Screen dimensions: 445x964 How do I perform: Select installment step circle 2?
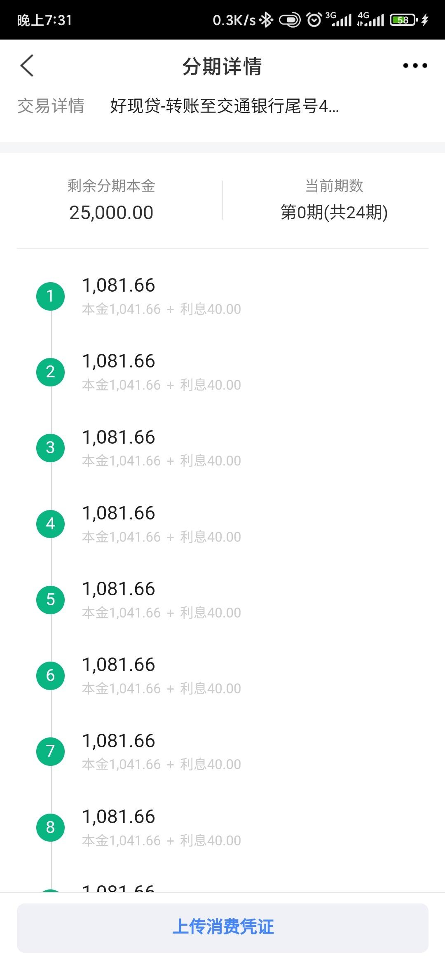tap(50, 372)
